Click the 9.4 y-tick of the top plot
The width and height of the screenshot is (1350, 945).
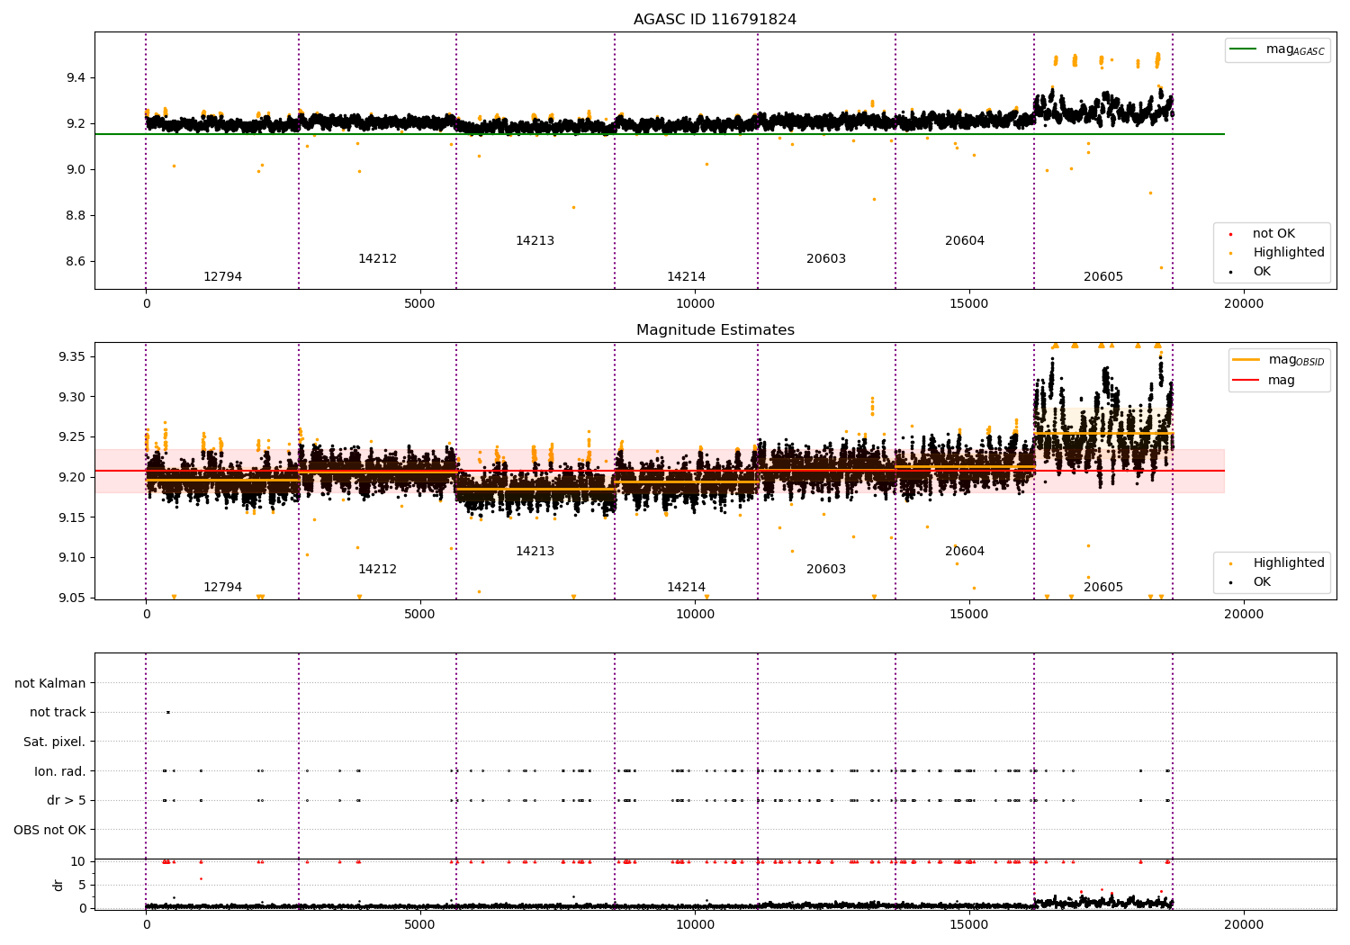click(x=76, y=78)
